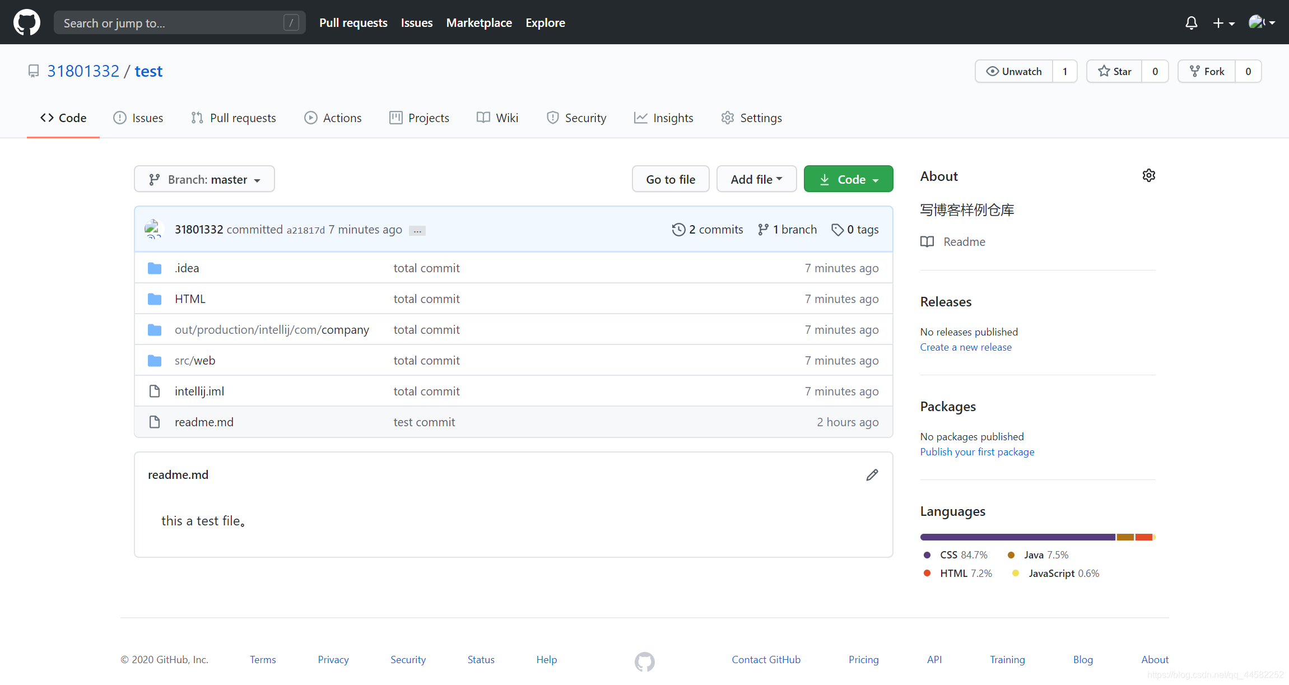Open the JavaScript 0.6% language entry
Viewport: 1289px width, 685px height.
(x=1055, y=574)
